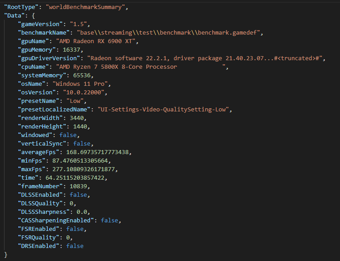Select the 168.69735717773438 value
340x261 pixels.
[98, 152]
